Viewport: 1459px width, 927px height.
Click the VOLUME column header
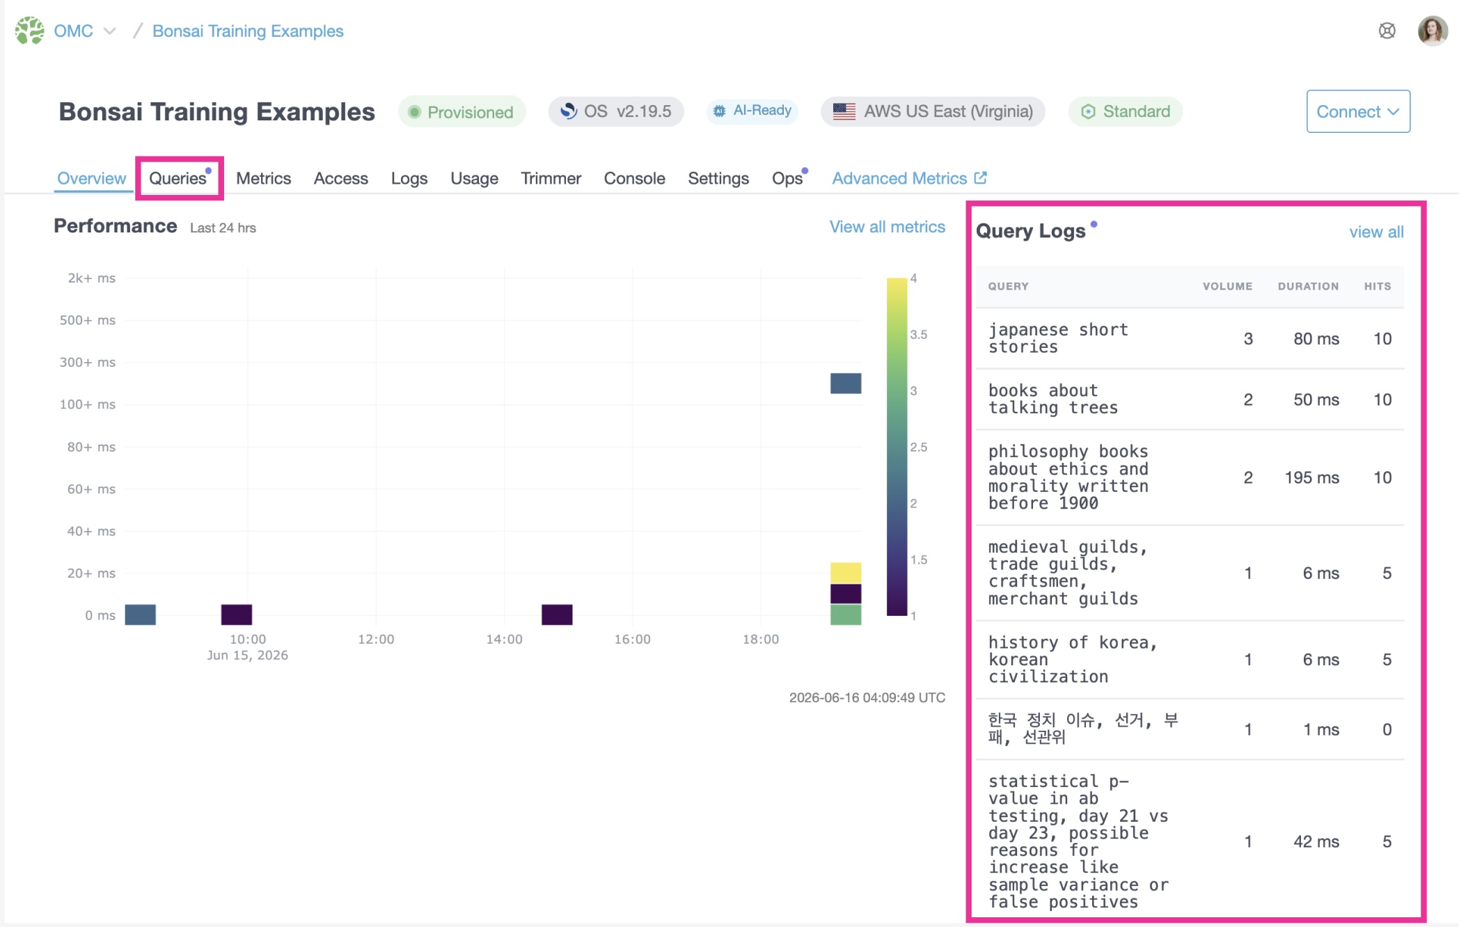1227,286
